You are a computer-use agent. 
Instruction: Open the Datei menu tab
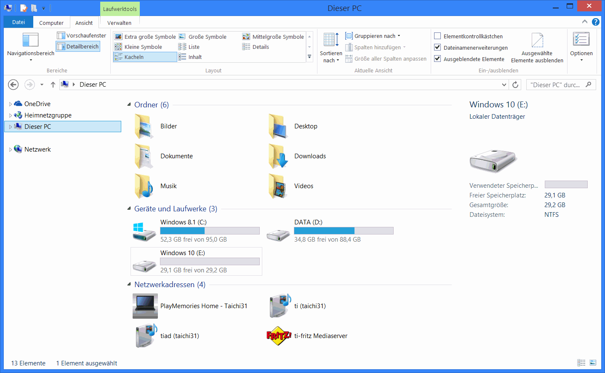pyautogui.click(x=19, y=22)
